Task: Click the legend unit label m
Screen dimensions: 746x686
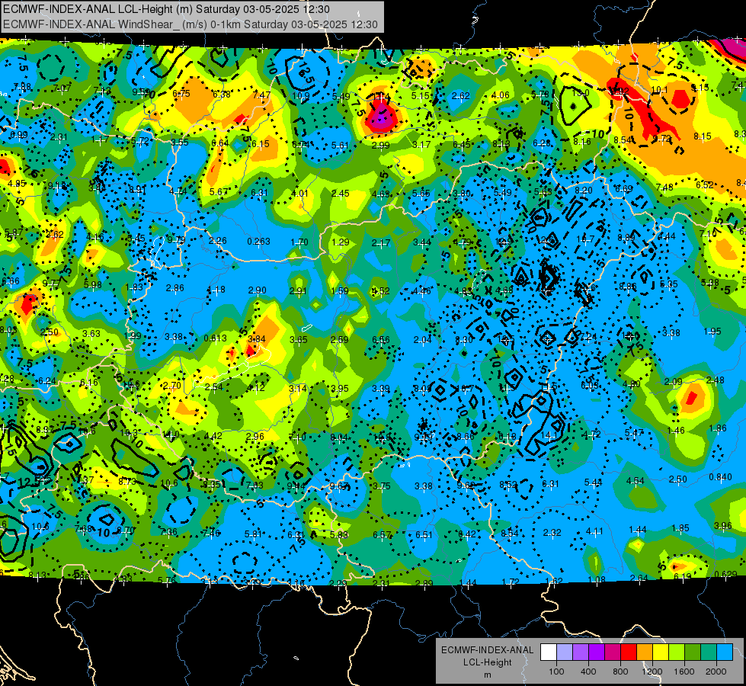Action: (487, 675)
